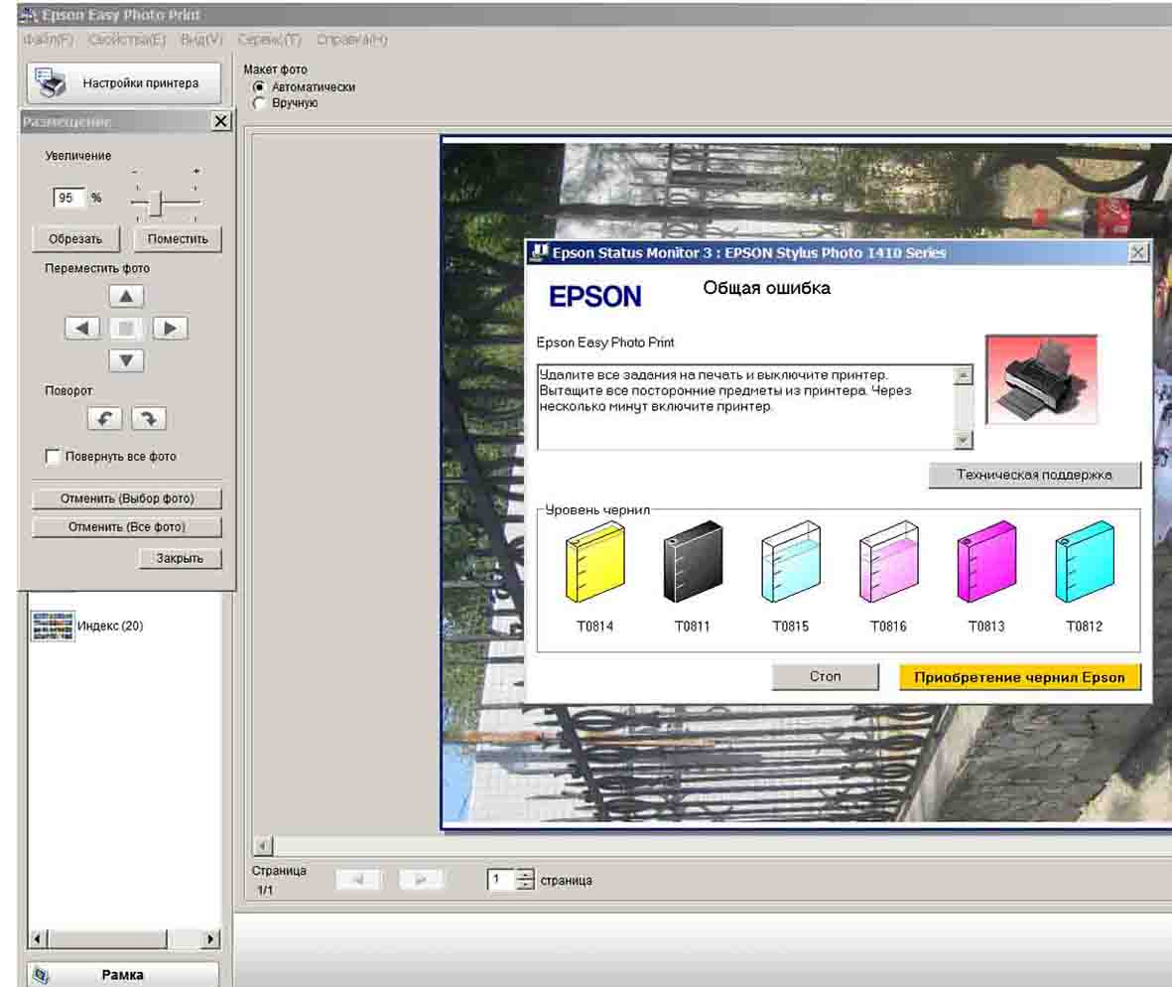Open Свойства menu
This screenshot has height=987, width=1172.
click(x=127, y=40)
